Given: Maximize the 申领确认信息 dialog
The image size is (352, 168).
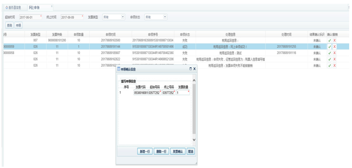Looking at the screenshot, I should [x=191, y=69].
